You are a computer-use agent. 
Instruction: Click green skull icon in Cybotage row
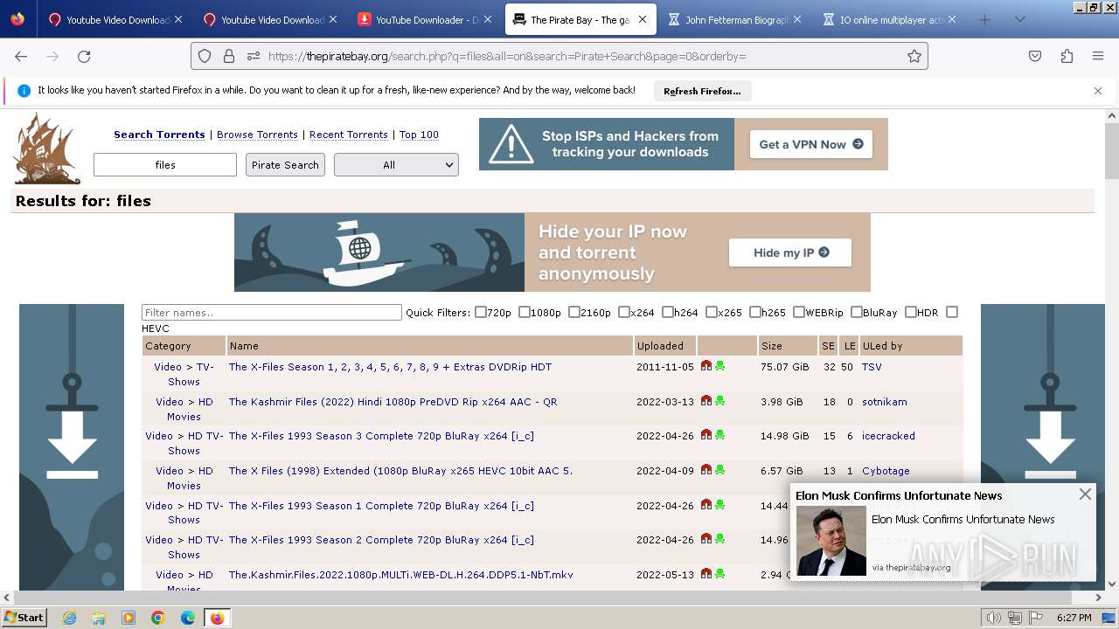[719, 470]
